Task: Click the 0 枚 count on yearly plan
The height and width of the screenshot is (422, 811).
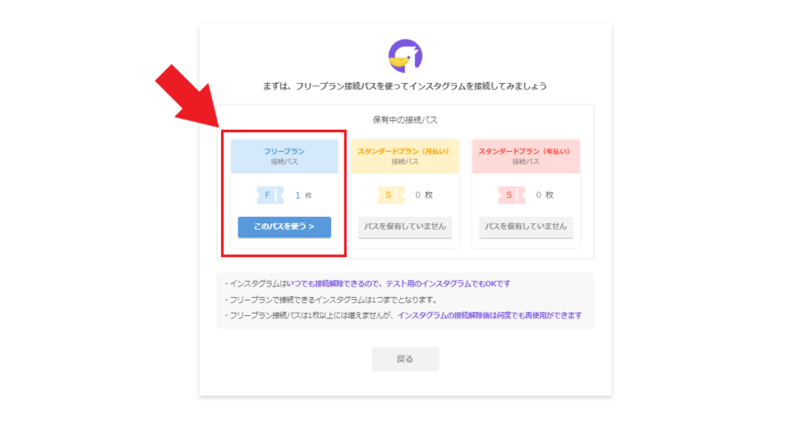Action: coord(545,195)
